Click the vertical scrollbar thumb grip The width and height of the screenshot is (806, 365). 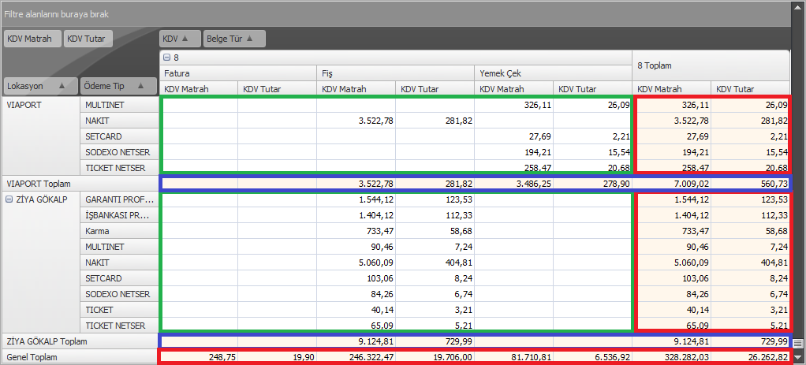pos(798,343)
